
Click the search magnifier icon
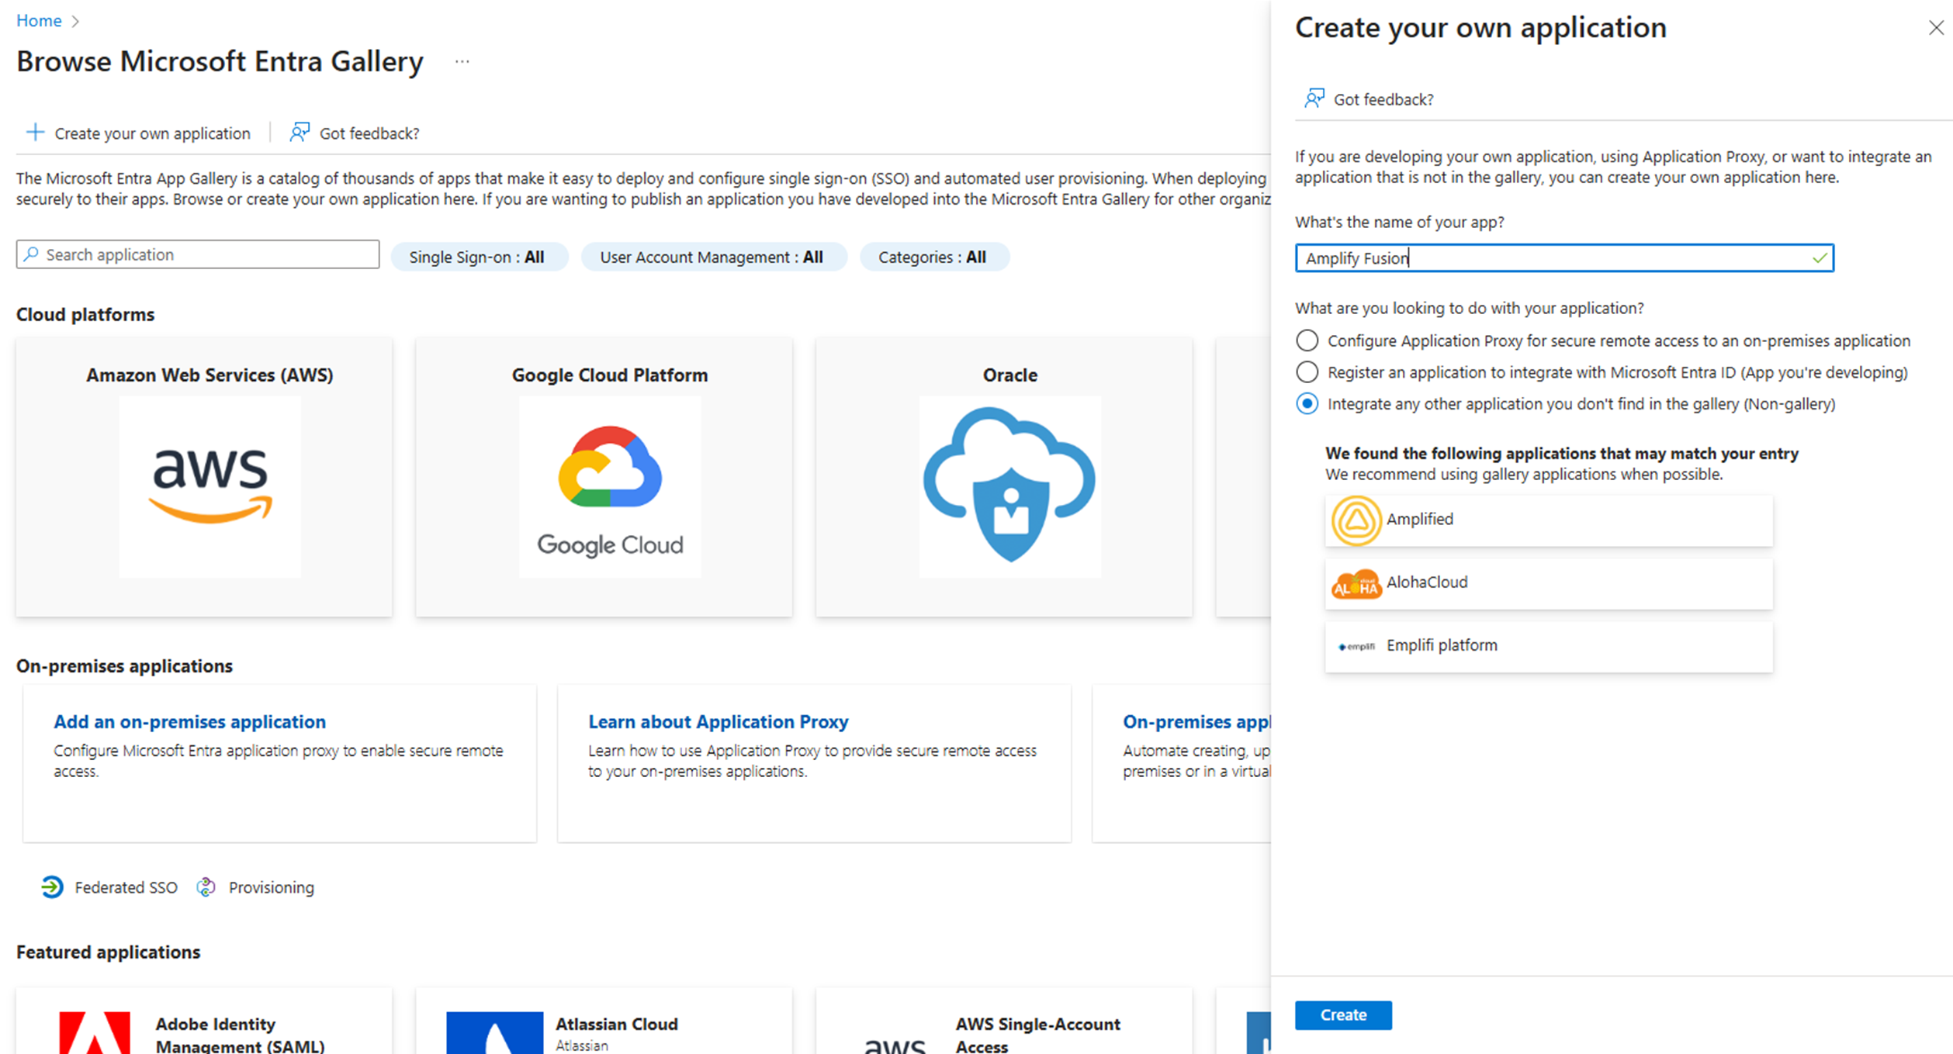(x=31, y=254)
